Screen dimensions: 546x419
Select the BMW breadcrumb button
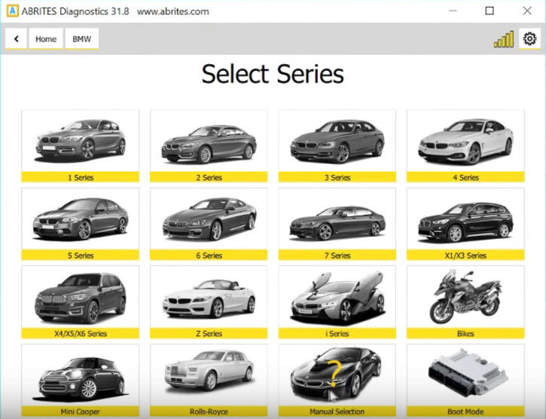click(82, 38)
